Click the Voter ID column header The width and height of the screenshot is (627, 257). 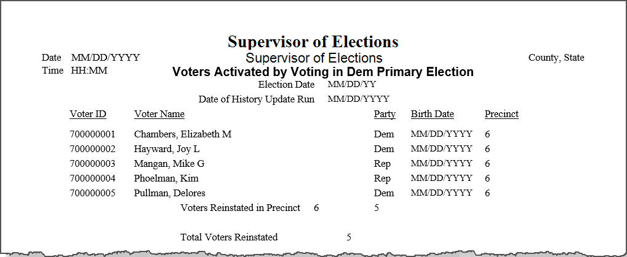coord(88,114)
